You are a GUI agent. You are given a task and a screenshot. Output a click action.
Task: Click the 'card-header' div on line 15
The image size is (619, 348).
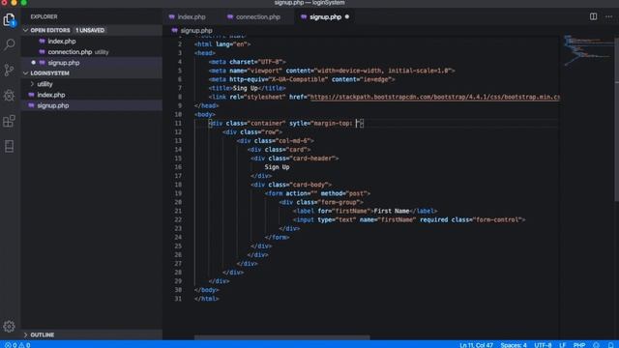tap(294, 159)
